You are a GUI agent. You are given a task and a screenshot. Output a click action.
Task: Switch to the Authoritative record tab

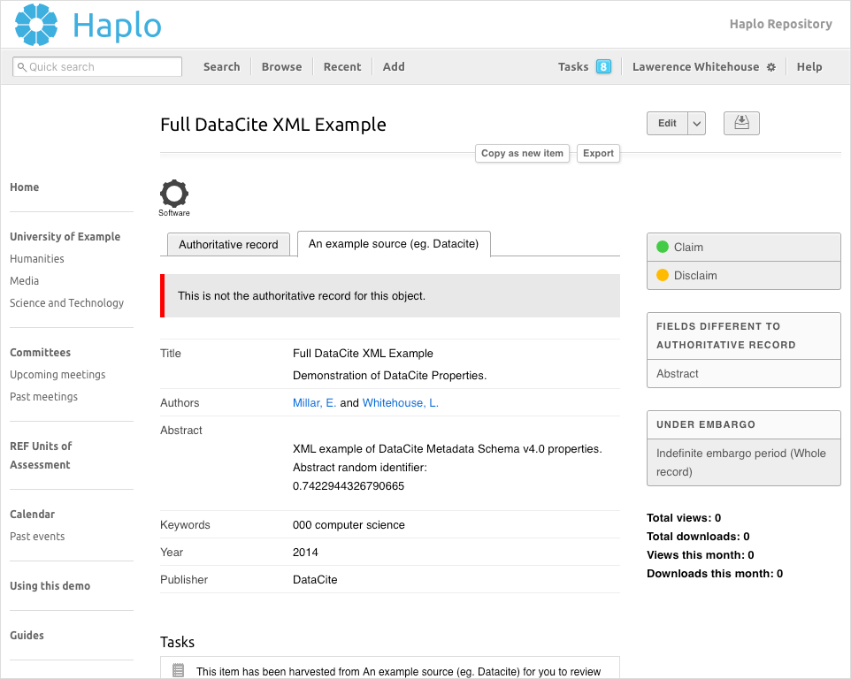coord(228,245)
